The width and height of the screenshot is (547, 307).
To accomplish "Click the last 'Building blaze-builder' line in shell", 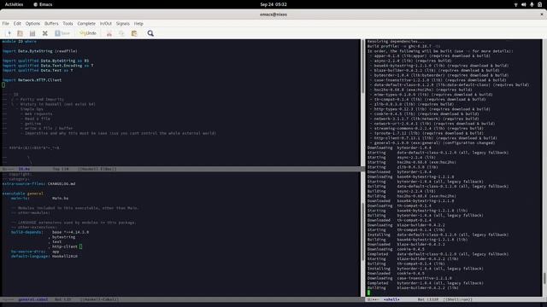I will 413,288.
